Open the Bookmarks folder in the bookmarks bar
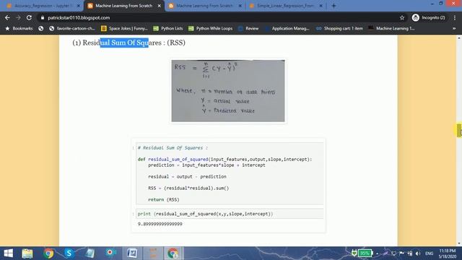Viewport: 462px width, 260px height. pos(19,28)
